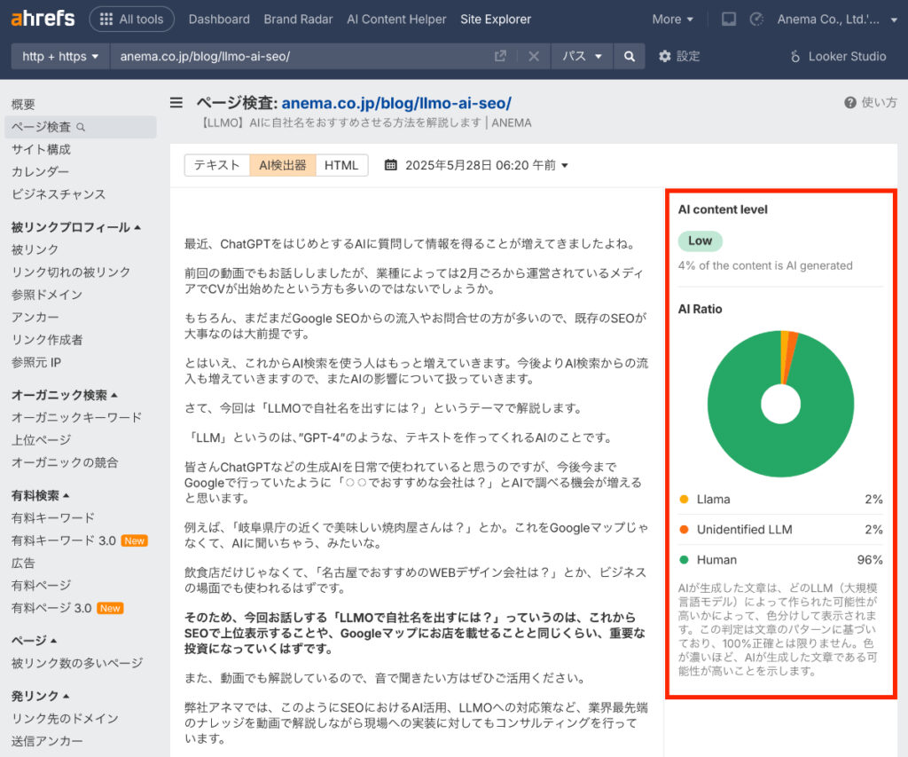Open the All tools grid menu
The width and height of the screenshot is (908, 757).
[x=131, y=19]
